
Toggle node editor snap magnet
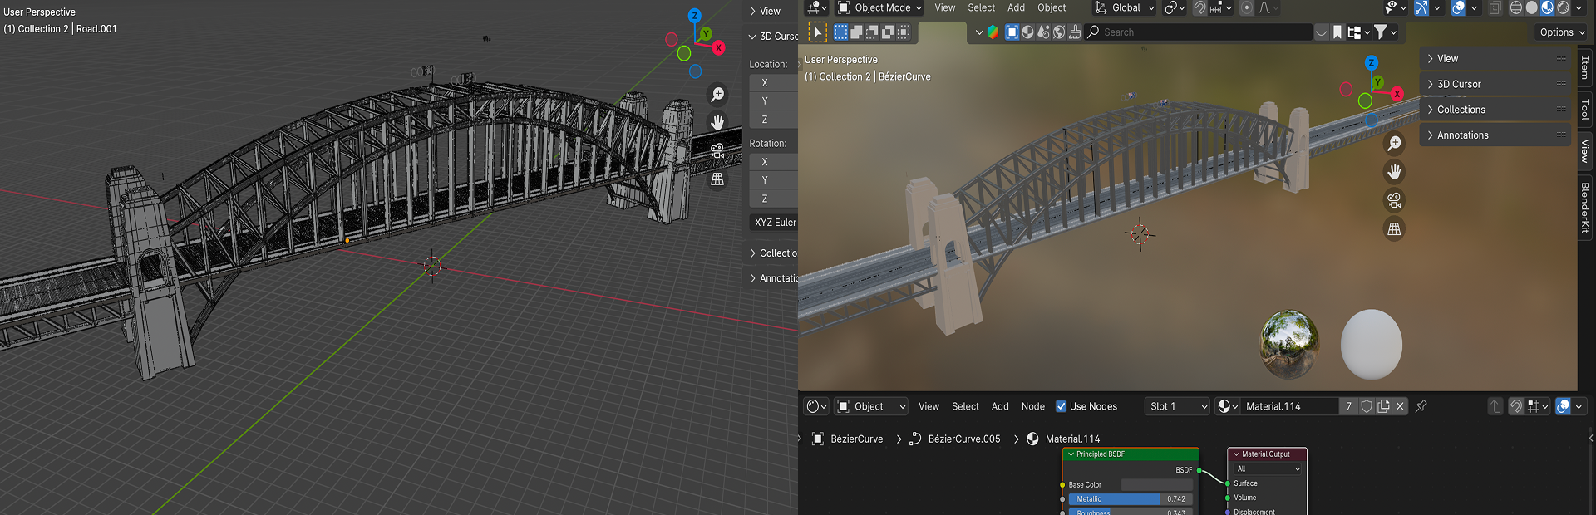(x=1516, y=406)
